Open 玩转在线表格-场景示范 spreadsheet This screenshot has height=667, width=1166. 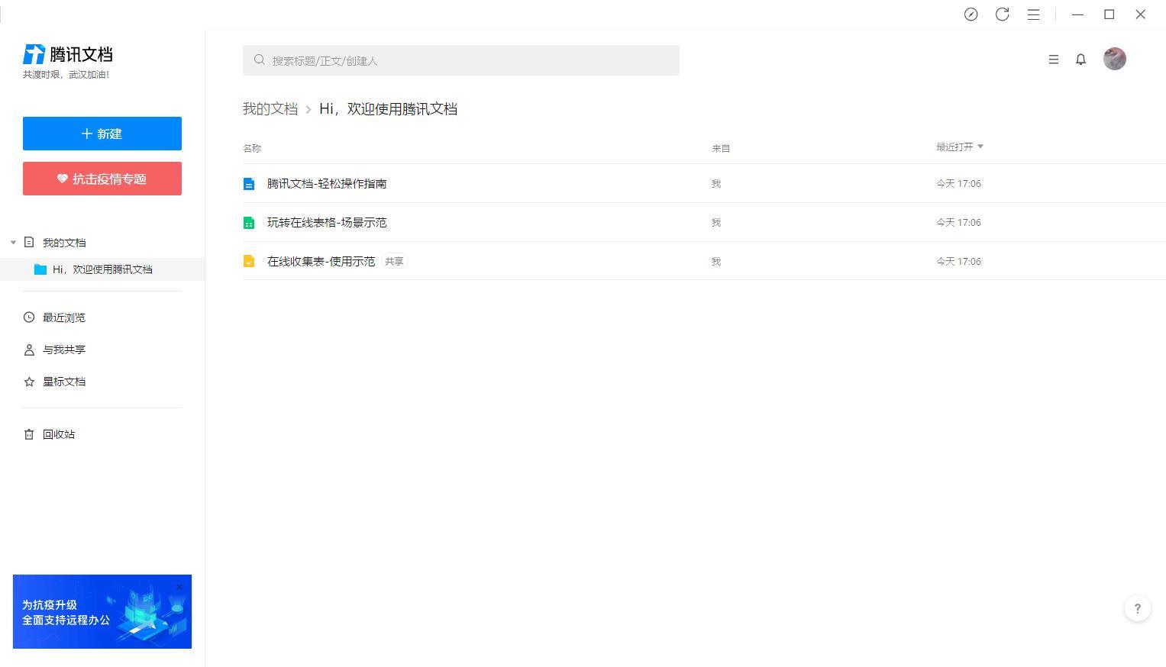tap(327, 222)
